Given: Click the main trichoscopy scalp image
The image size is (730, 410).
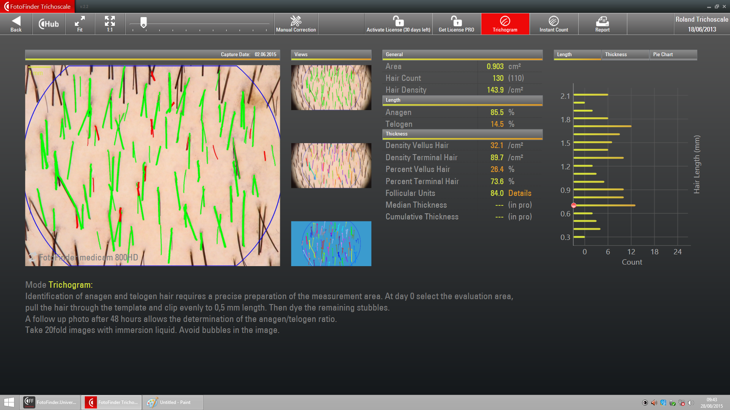Looking at the screenshot, I should [x=152, y=166].
